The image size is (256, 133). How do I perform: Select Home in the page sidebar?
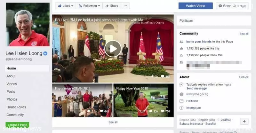tap(27, 68)
